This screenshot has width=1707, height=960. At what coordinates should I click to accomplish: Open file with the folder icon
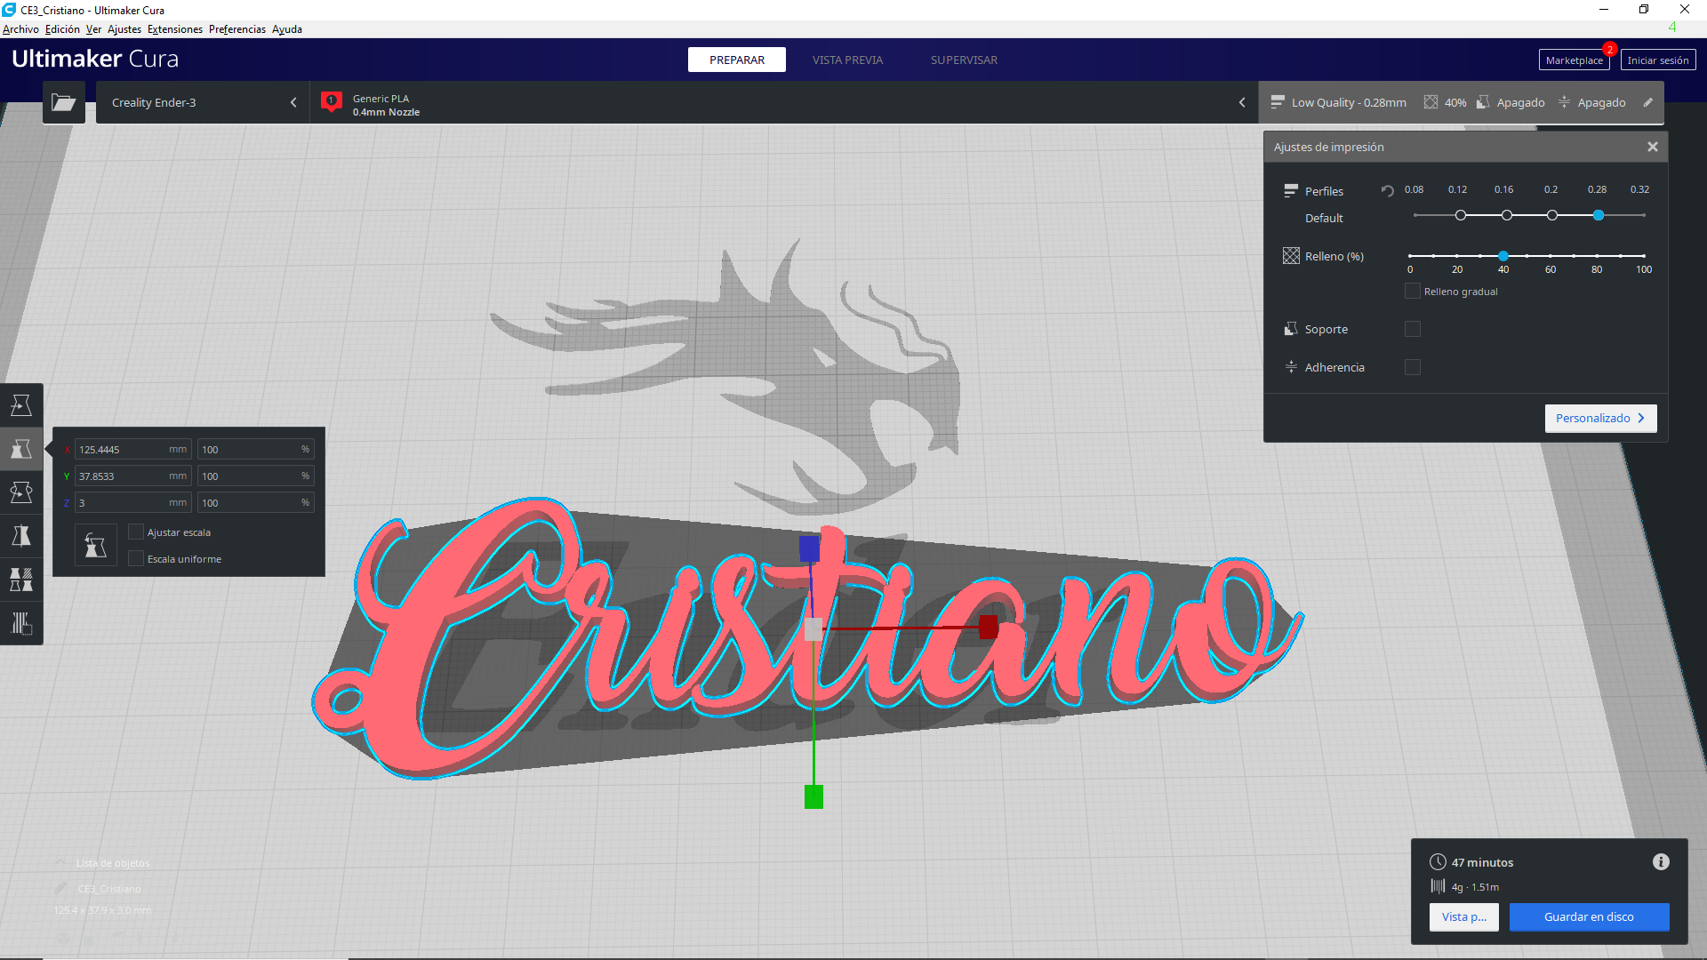tap(63, 102)
